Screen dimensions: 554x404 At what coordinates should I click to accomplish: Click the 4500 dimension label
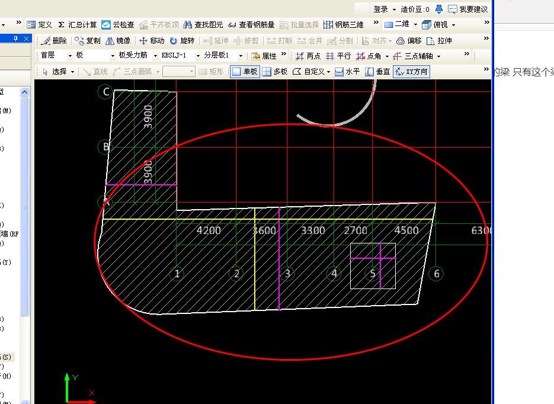coord(406,230)
